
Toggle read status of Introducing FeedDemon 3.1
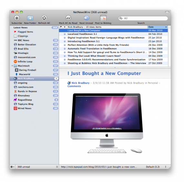pos(65,41)
